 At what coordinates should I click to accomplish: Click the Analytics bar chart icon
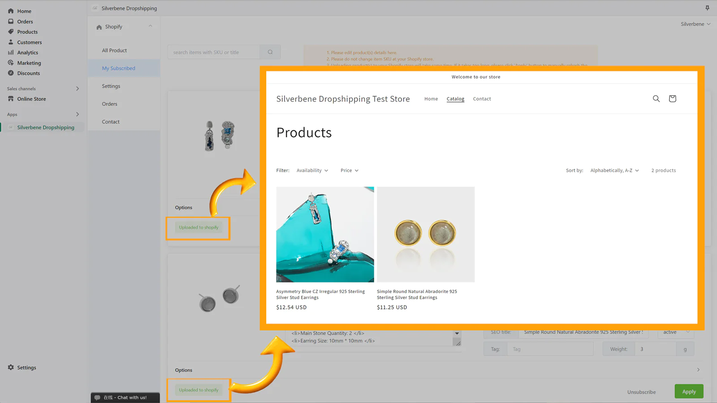pyautogui.click(x=11, y=52)
